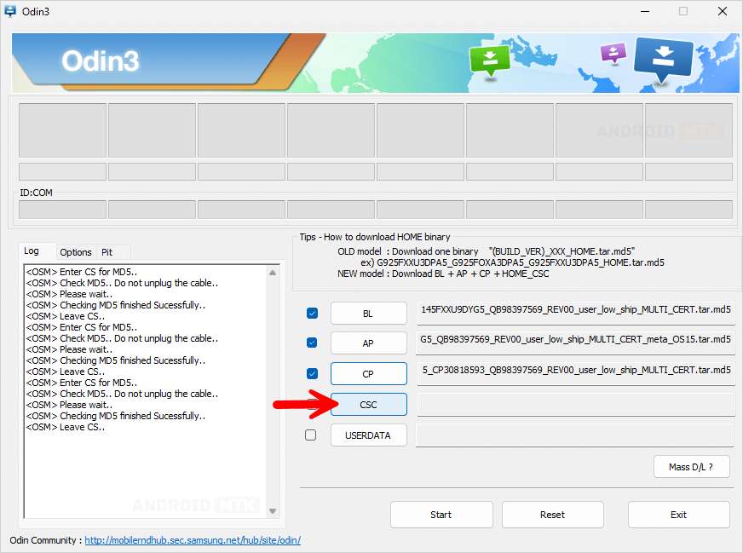
Task: Click the log scrollbar down arrow
Action: [x=273, y=510]
